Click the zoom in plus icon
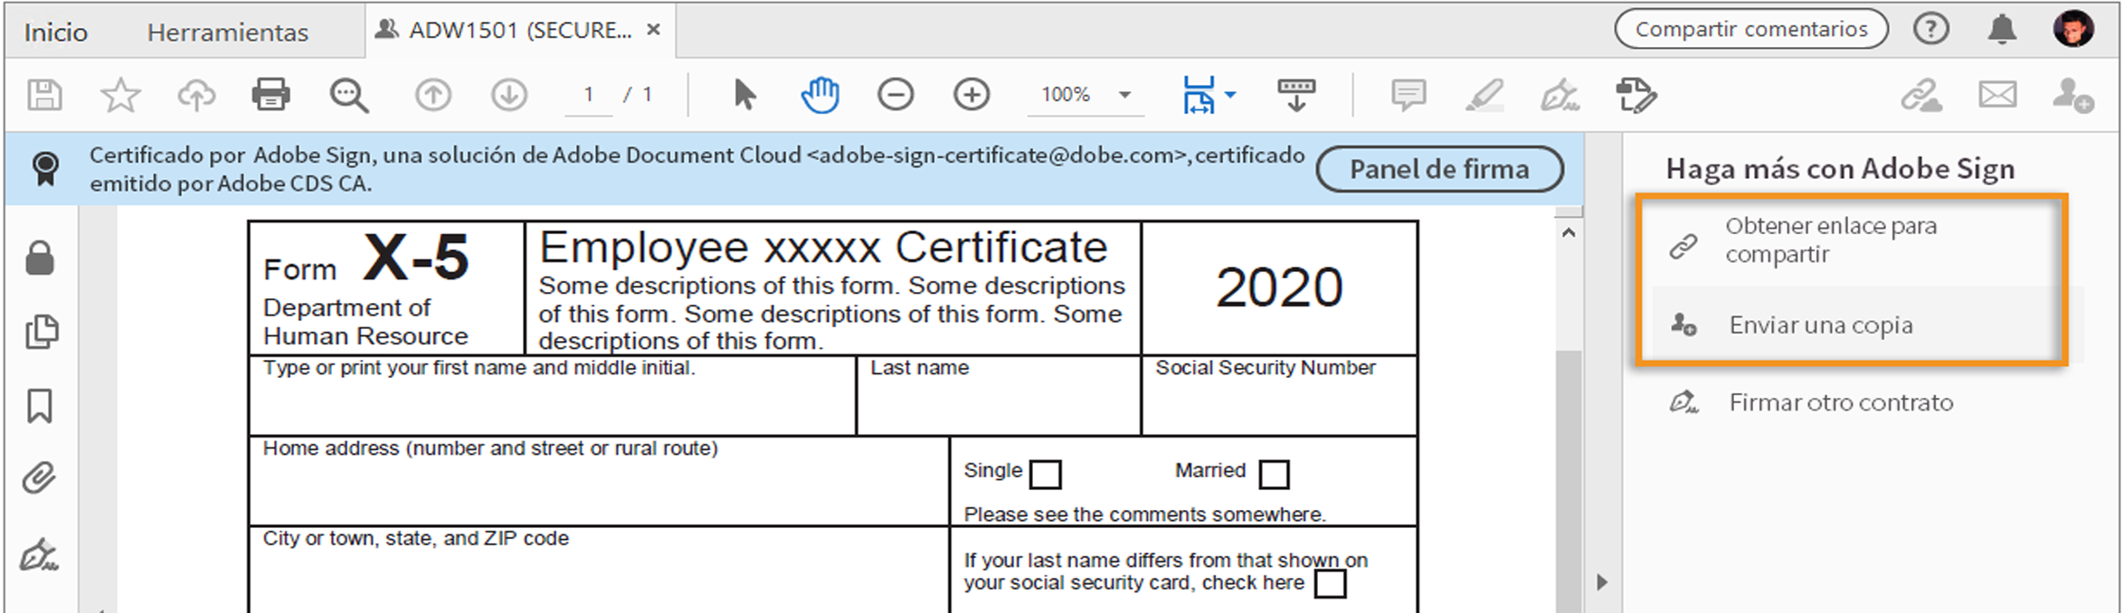2124x613 pixels. 972,95
